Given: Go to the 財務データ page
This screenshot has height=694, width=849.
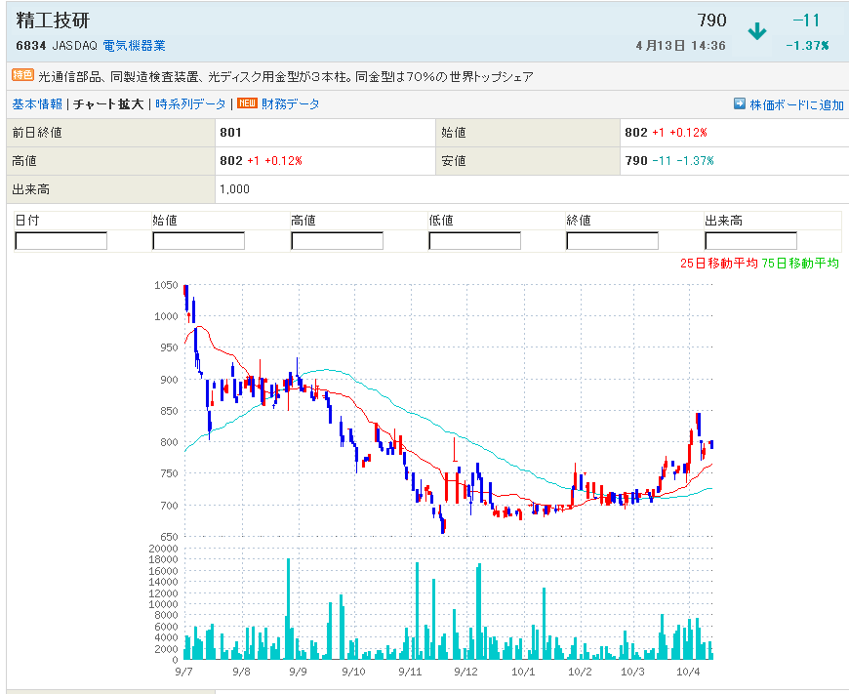Looking at the screenshot, I should [290, 104].
